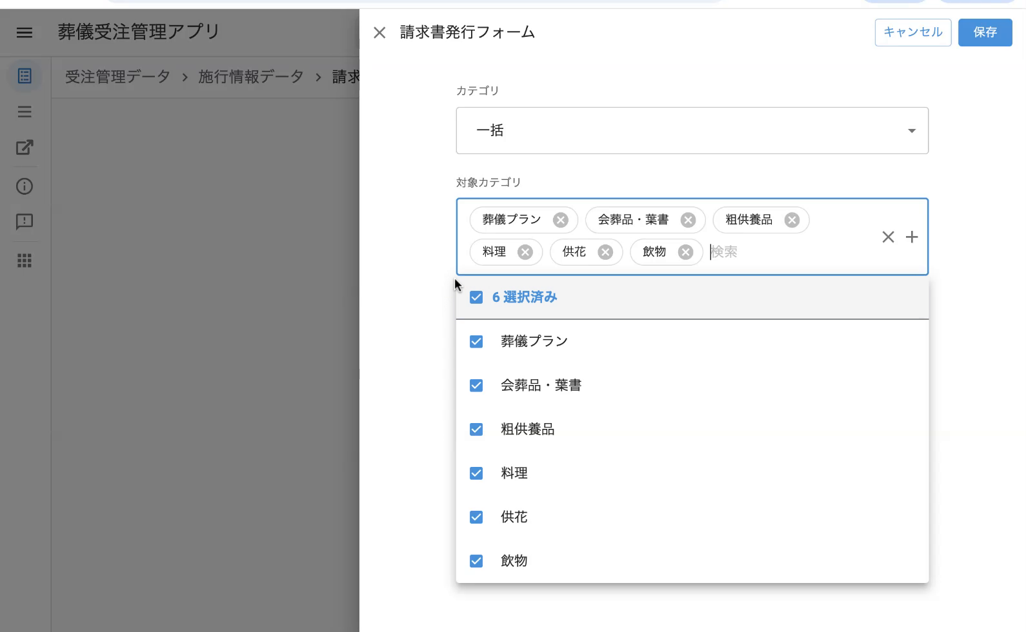Image resolution: width=1026 pixels, height=632 pixels.
Task: Uncheck the 葬儀プラン checkbox
Action: 476,341
